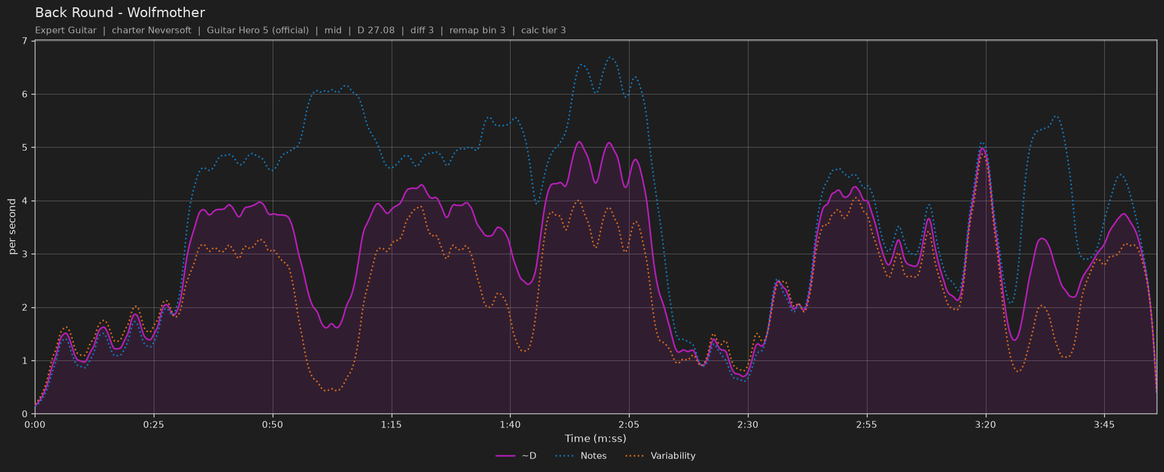The height and width of the screenshot is (472, 1164).
Task: Click 'charter Neversoft' in the subtitle
Action: coord(151,30)
